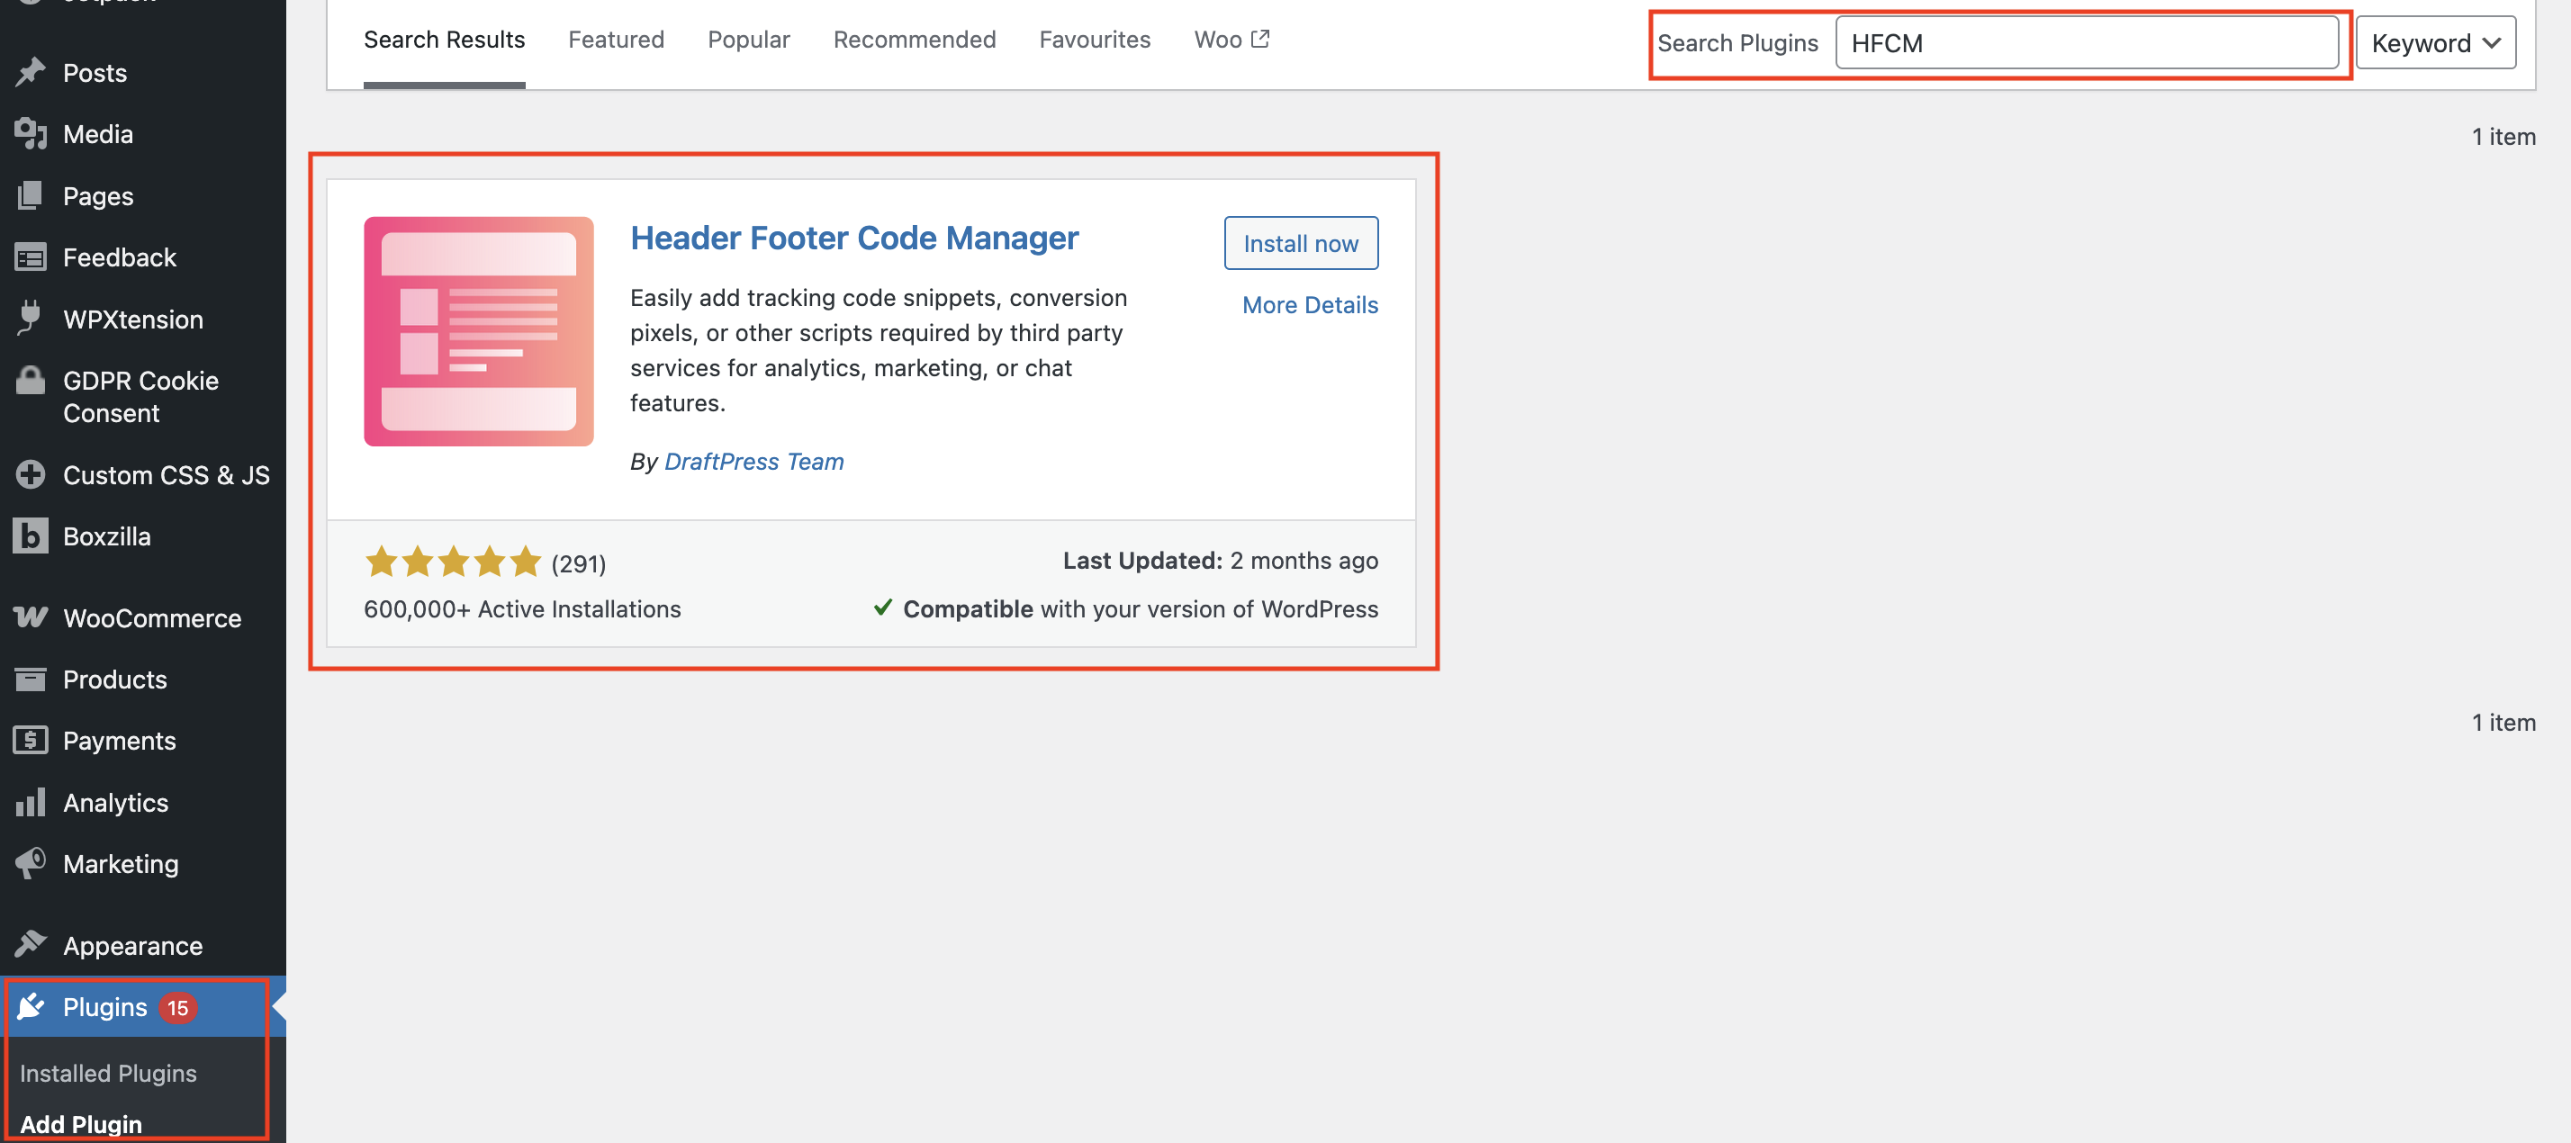Click the Analytics bar chart icon
Image resolution: width=2571 pixels, height=1143 pixels.
pos(30,802)
